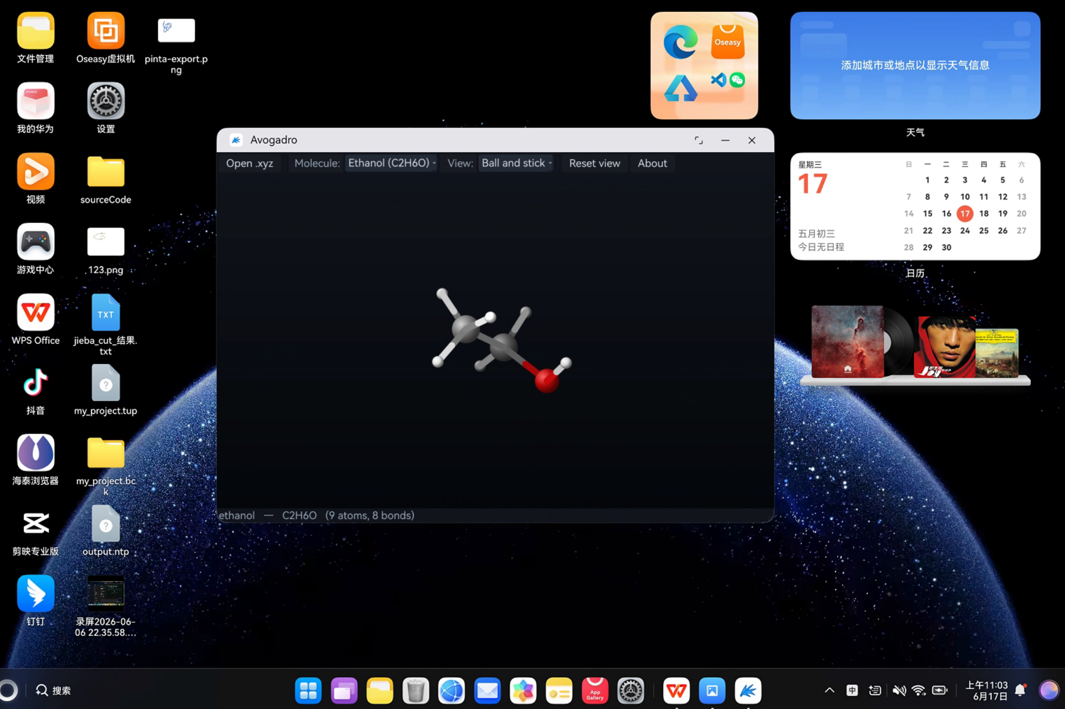1065x709 pixels.
Task: Click the red oxygen atom in the molecule
Action: (546, 381)
